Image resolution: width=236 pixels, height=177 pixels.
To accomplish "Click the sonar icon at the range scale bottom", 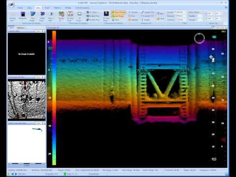I will pyautogui.click(x=214, y=159).
